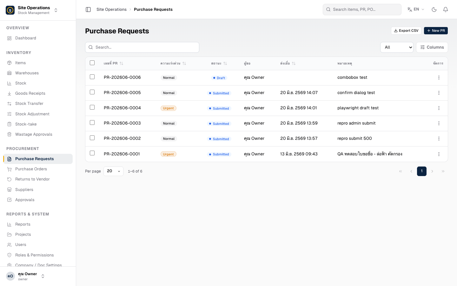The width and height of the screenshot is (457, 286).
Task: Click Site Operations breadcrumb link
Action: coord(111,10)
